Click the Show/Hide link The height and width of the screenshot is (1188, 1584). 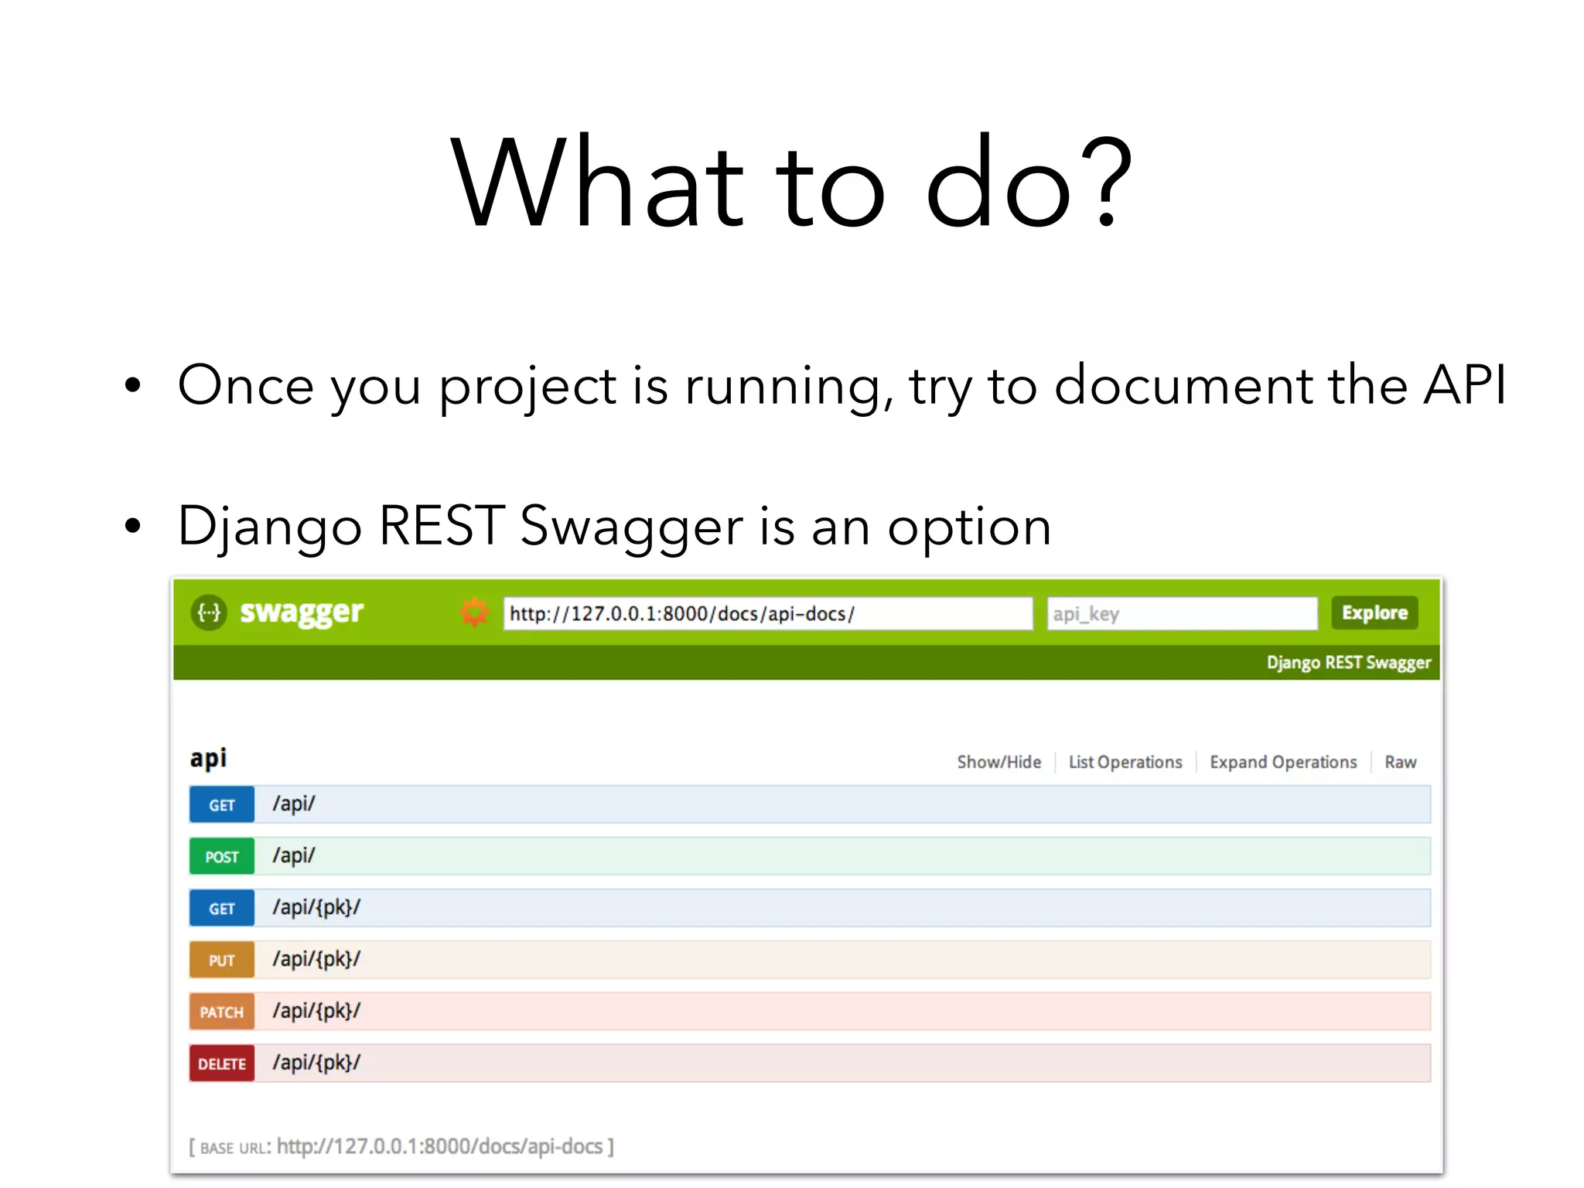[999, 762]
